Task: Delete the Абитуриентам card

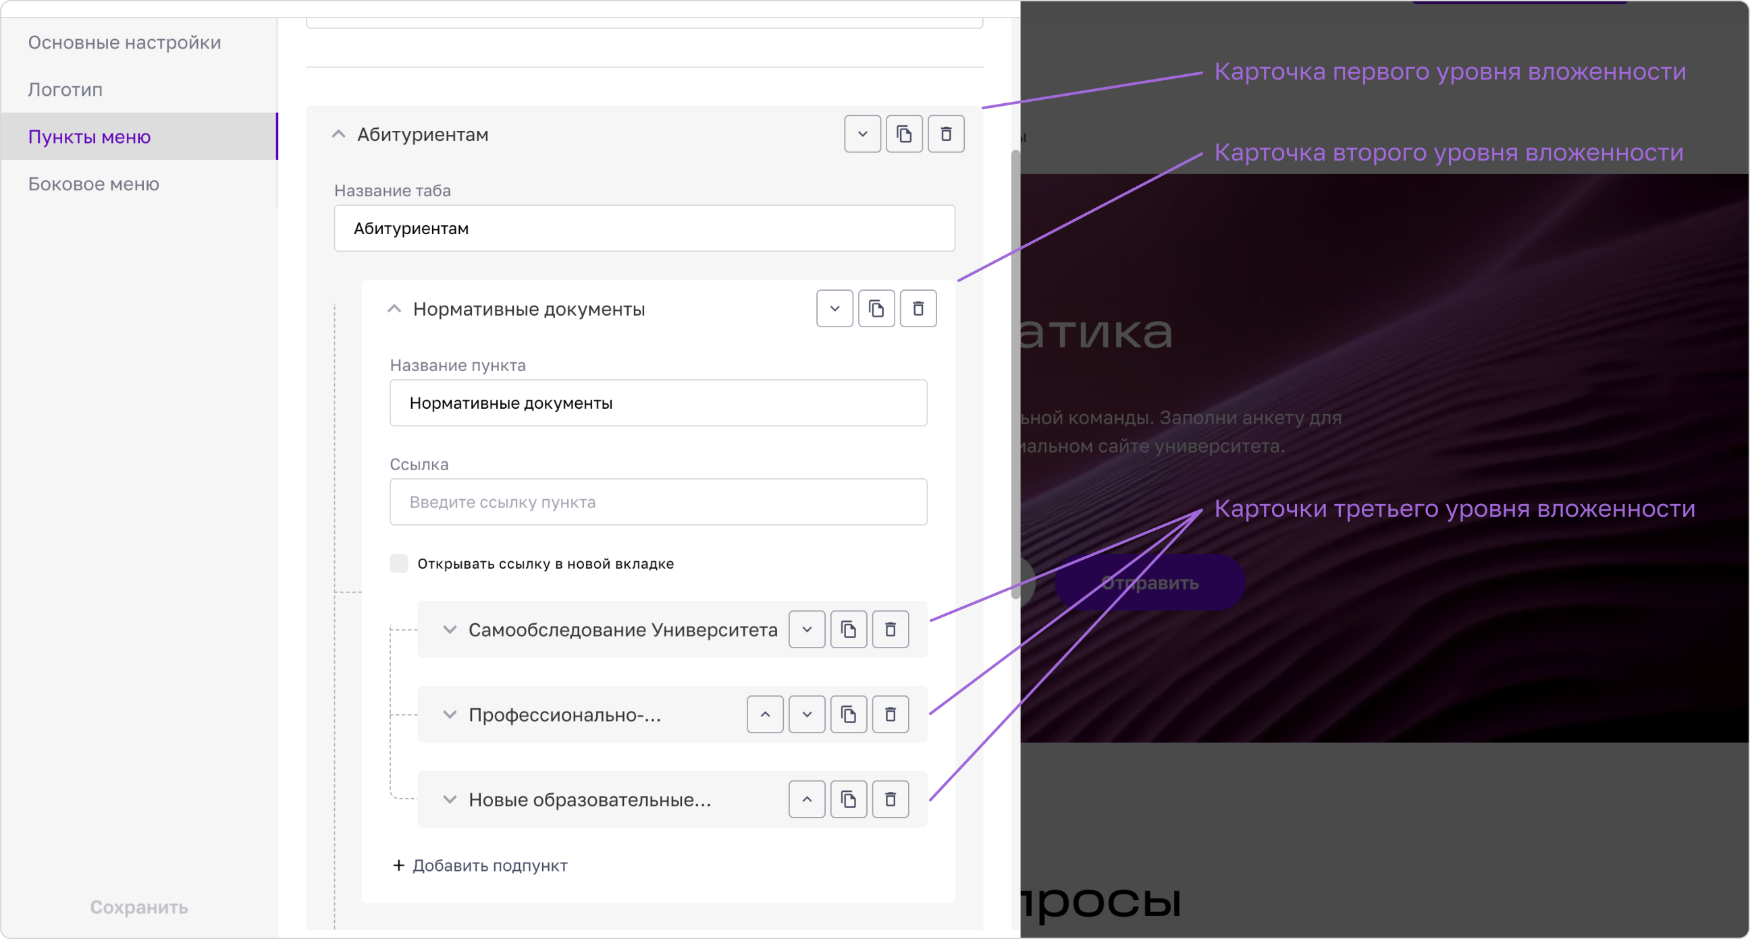Action: (x=946, y=134)
